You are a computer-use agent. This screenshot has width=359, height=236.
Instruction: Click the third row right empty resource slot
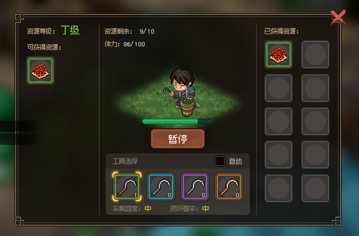click(315, 121)
